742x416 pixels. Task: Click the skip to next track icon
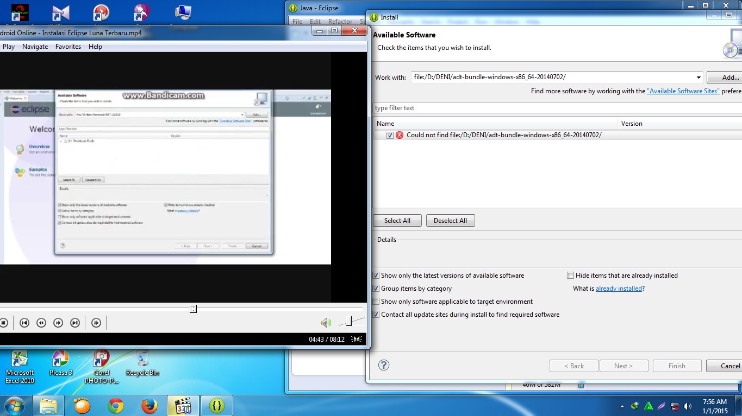point(75,323)
